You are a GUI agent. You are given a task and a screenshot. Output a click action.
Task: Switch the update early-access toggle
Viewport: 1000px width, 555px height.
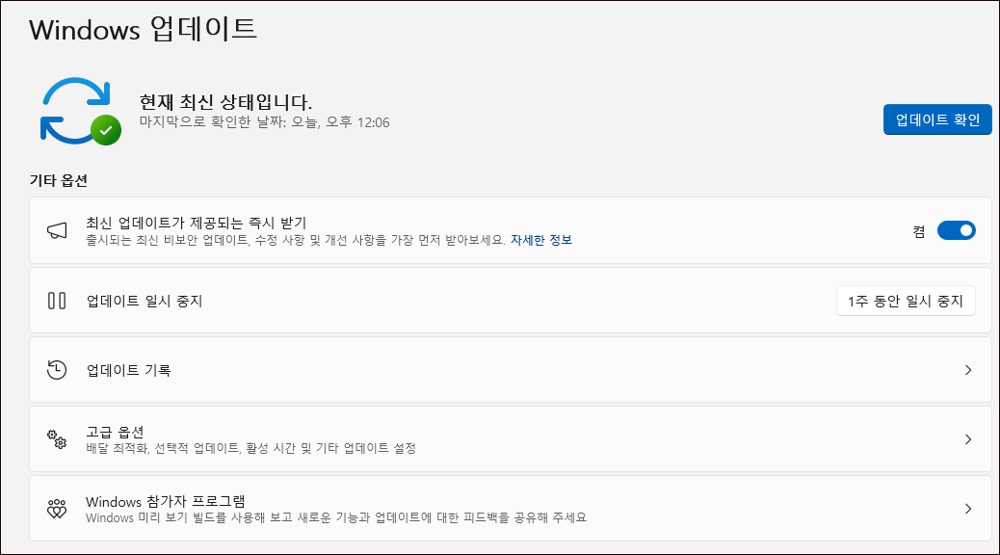pyautogui.click(x=955, y=230)
